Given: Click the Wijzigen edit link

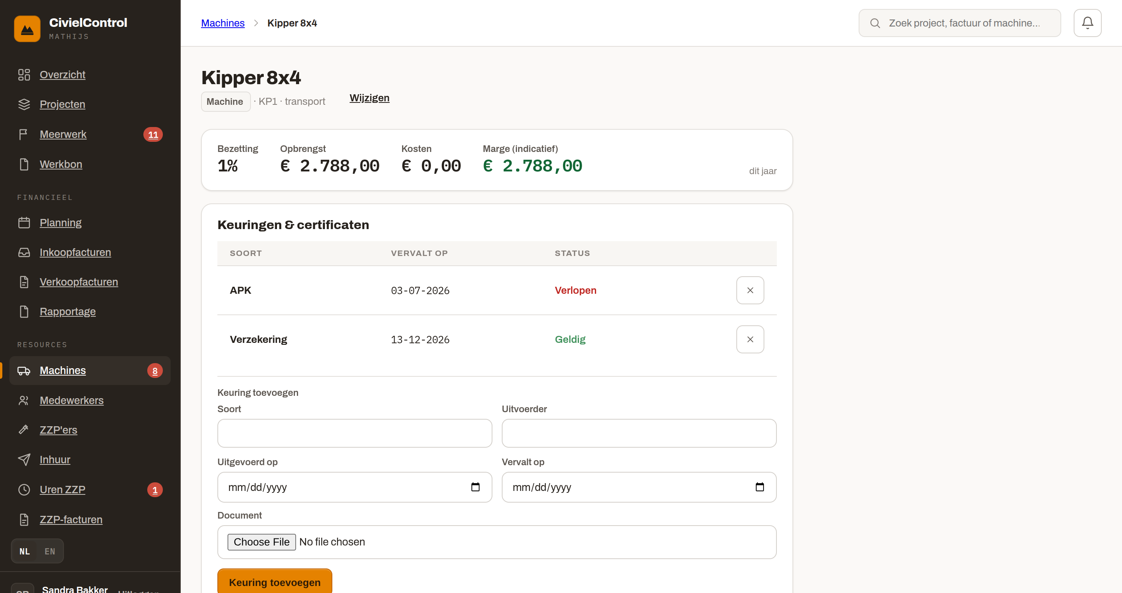Looking at the screenshot, I should point(369,98).
